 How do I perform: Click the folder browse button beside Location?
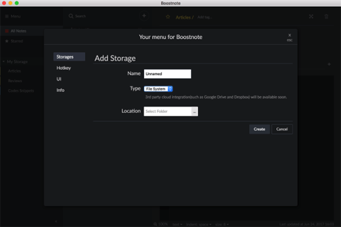click(x=194, y=111)
